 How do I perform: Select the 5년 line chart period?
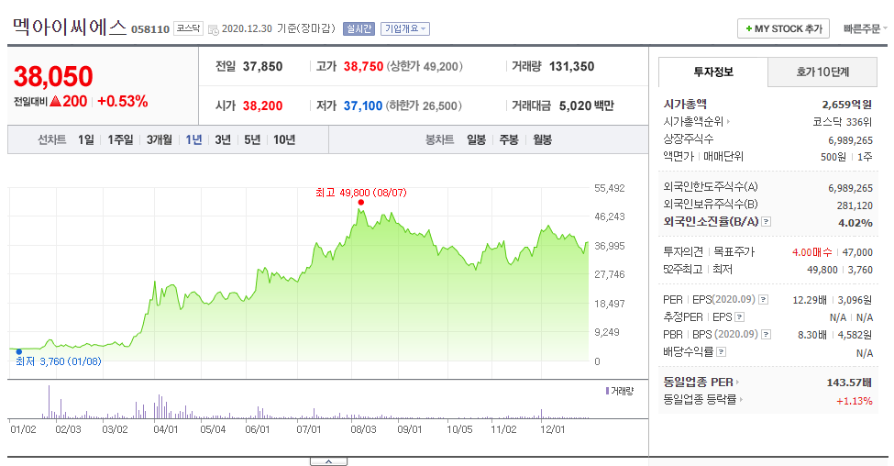252,139
